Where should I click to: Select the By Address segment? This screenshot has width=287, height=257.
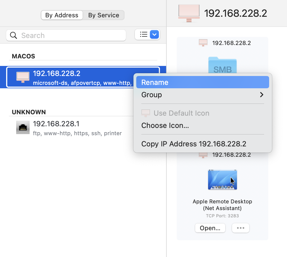coord(62,15)
